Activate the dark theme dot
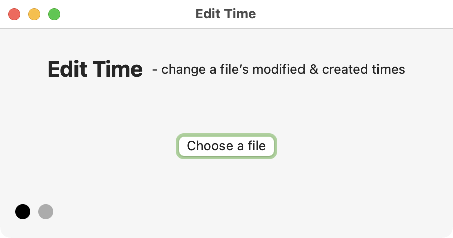This screenshot has height=238, width=453. [23, 212]
